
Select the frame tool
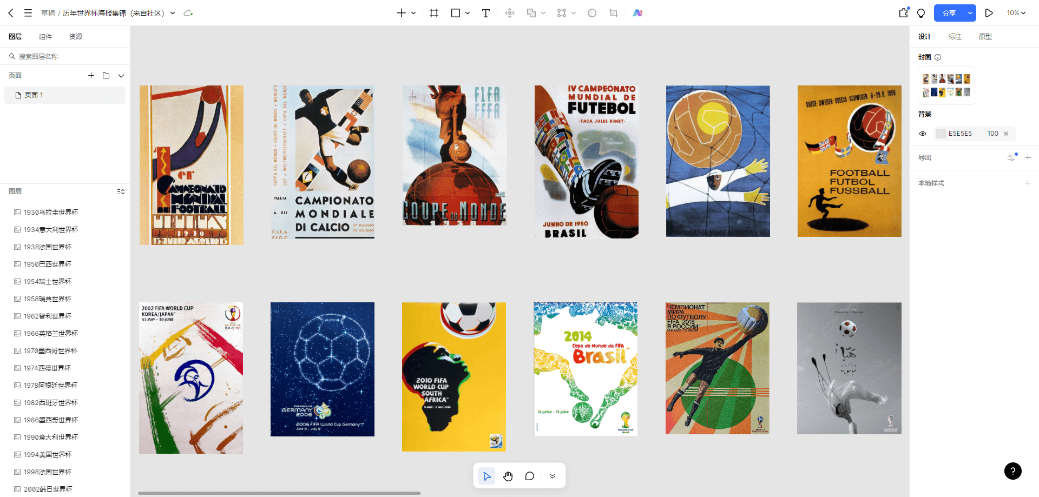pos(434,13)
